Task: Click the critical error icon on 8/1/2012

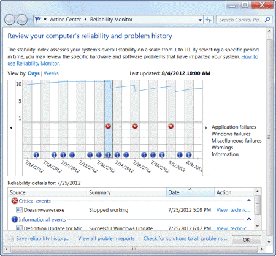Action: click(x=171, y=126)
